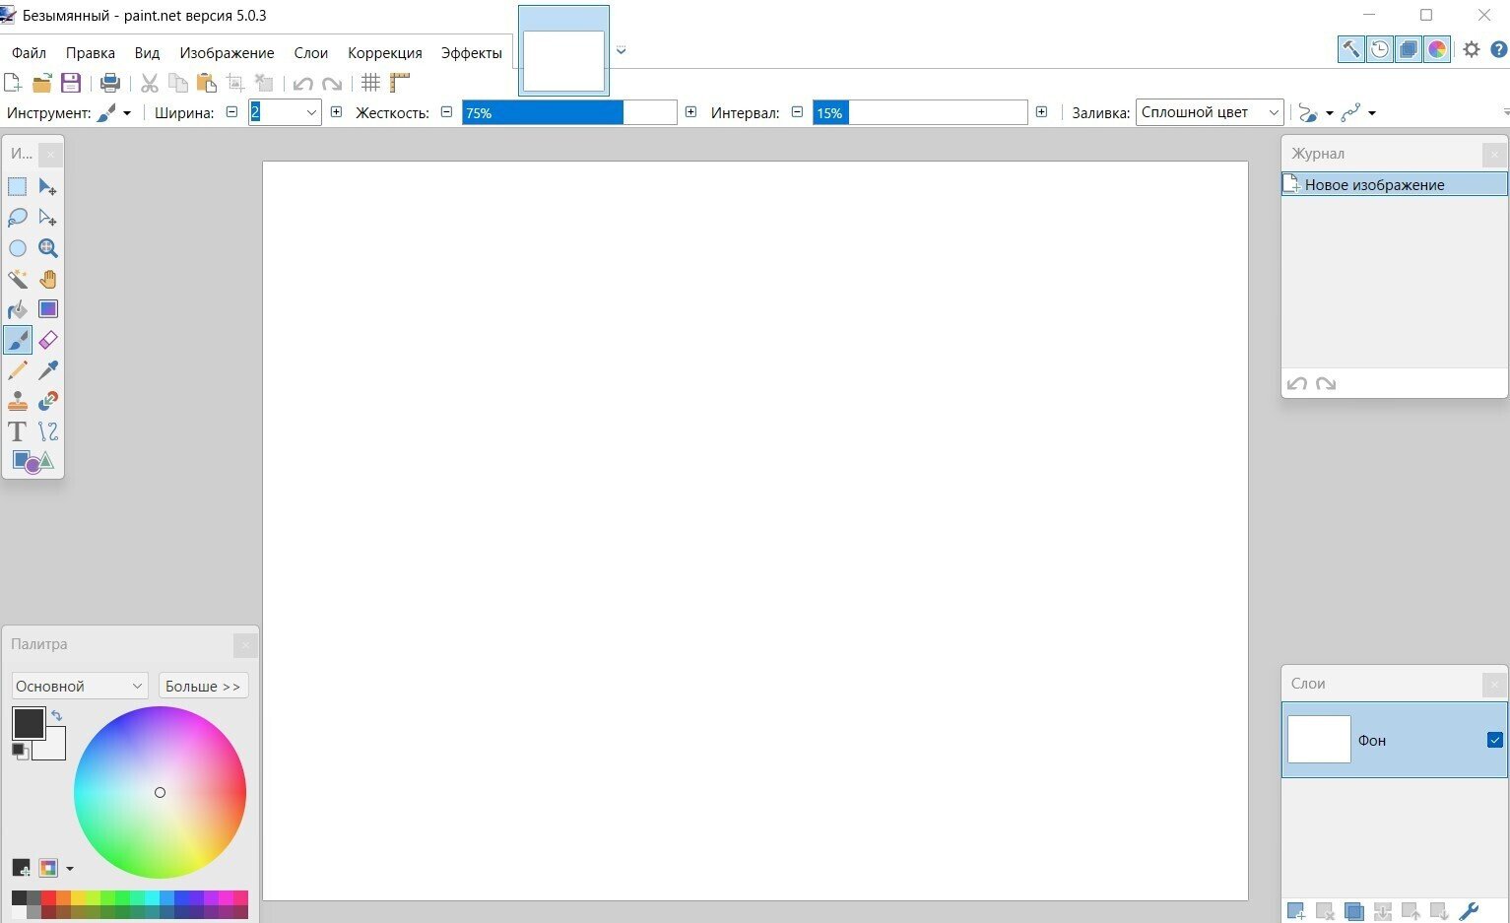Toggle pixel grid display
The height and width of the screenshot is (923, 1510).
(370, 83)
